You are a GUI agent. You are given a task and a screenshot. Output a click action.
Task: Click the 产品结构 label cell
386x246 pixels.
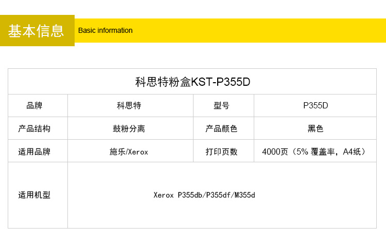[34, 128]
